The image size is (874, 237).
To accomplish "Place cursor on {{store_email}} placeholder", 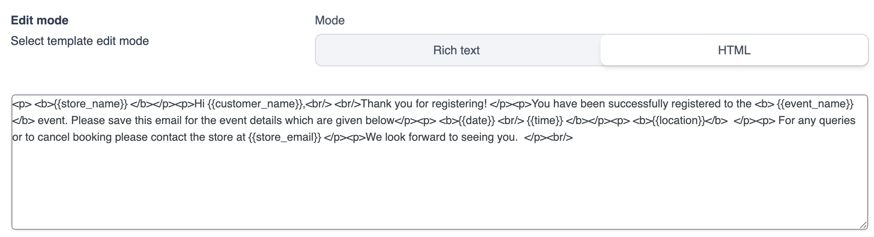I will pos(285,137).
